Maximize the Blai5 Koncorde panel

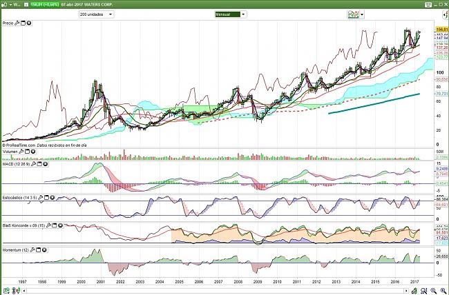pos(55,225)
